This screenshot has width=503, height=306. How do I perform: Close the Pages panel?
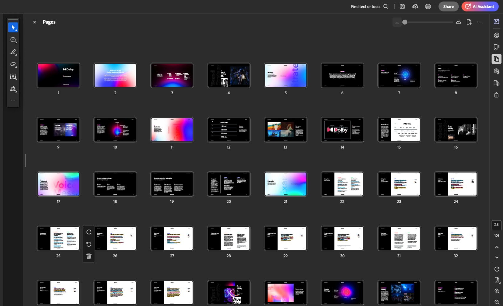(x=34, y=22)
